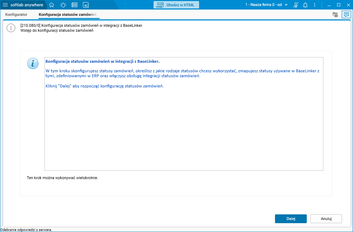Screen dimensions: 353x232
Task: Click the softlab anywhere logo text
Action: pos(27,5)
